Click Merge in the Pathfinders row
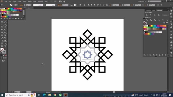173x97 pixels. coord(155,20)
